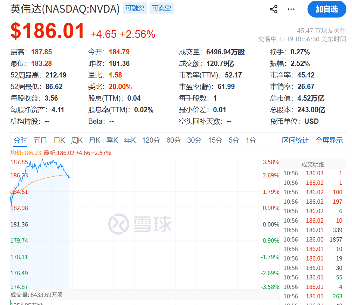The height and width of the screenshot is (305, 352).
Task: Open the more options (...) menu
Action: point(291,9)
